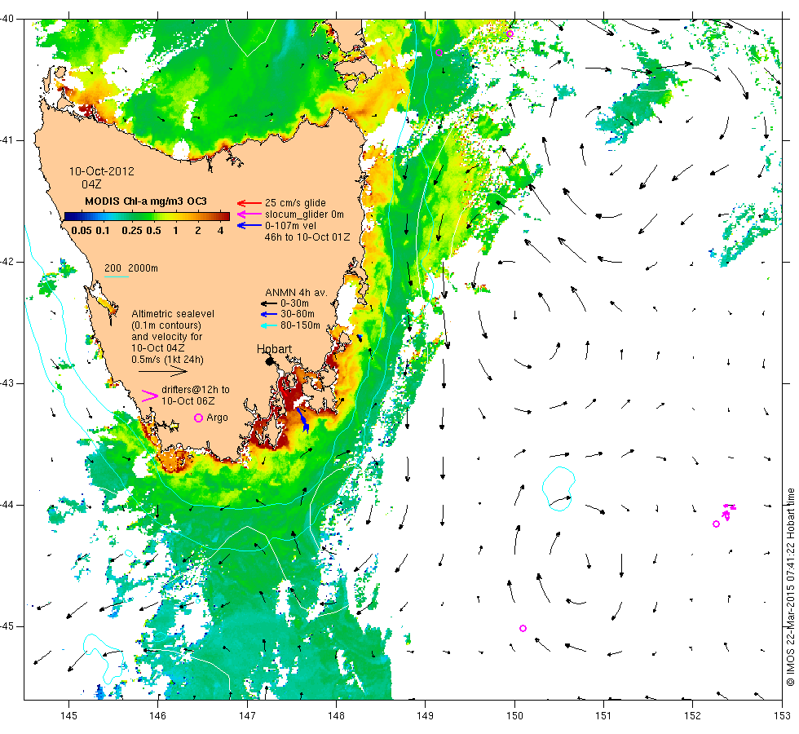Click the ANMN 4h av. heading
799x734 pixels.
tap(296, 293)
